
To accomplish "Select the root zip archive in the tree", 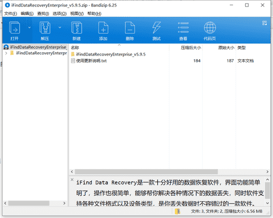I will 35,47.
